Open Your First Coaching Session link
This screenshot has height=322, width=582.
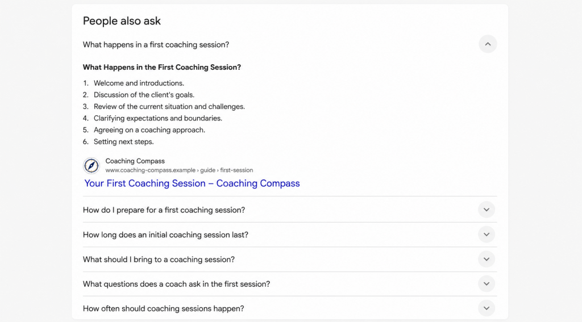tap(192, 183)
